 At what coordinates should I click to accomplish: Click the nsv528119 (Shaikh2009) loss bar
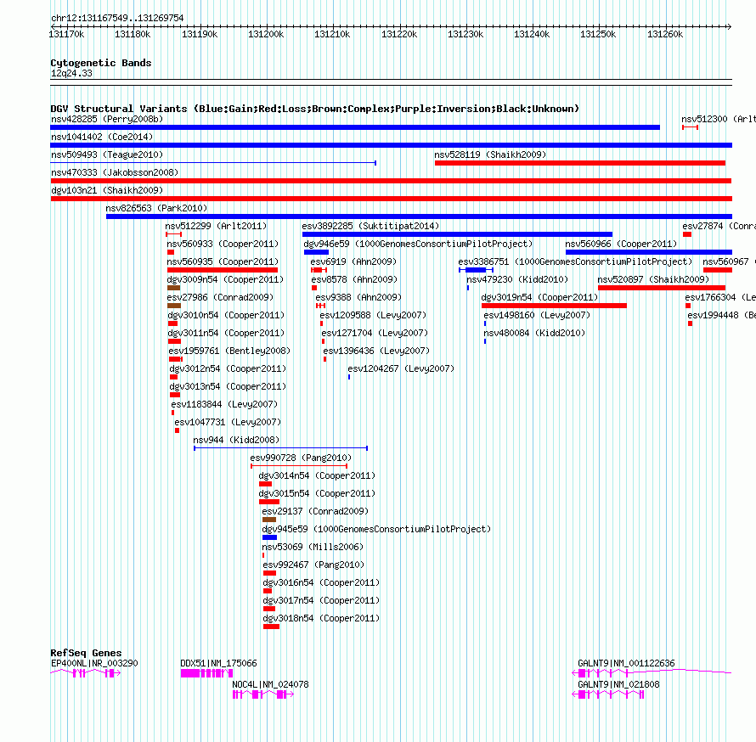pyautogui.click(x=580, y=163)
